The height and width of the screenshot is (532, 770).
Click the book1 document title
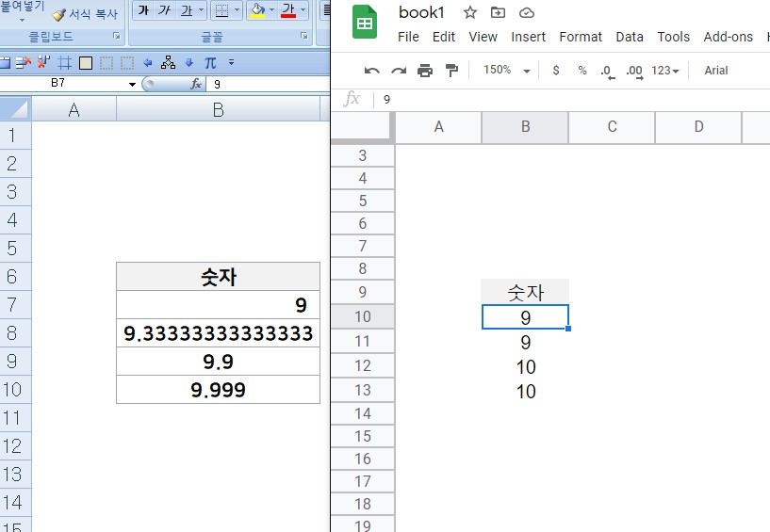(421, 13)
